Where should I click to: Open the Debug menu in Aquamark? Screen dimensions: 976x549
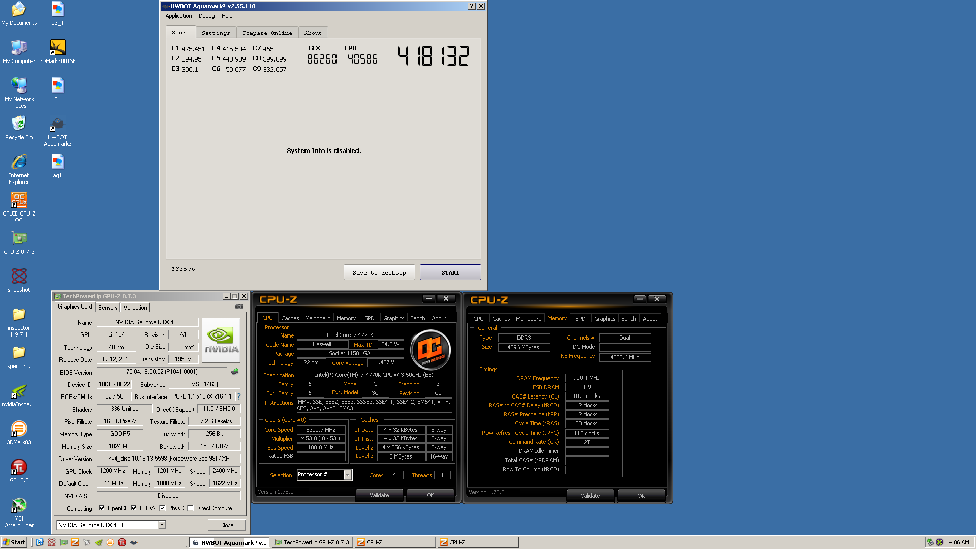[x=206, y=16]
